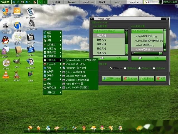
Task: Open the music note icon below pidgin
Action: point(6,63)
